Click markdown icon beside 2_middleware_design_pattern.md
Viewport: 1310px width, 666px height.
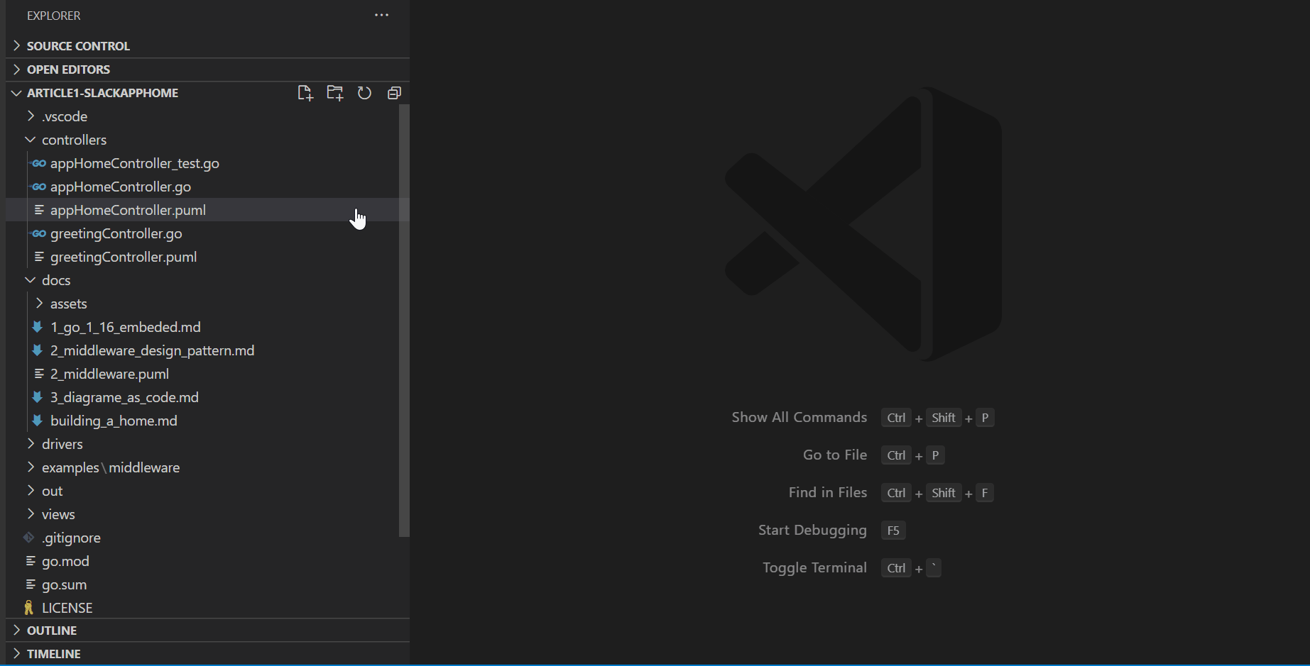[x=38, y=350]
